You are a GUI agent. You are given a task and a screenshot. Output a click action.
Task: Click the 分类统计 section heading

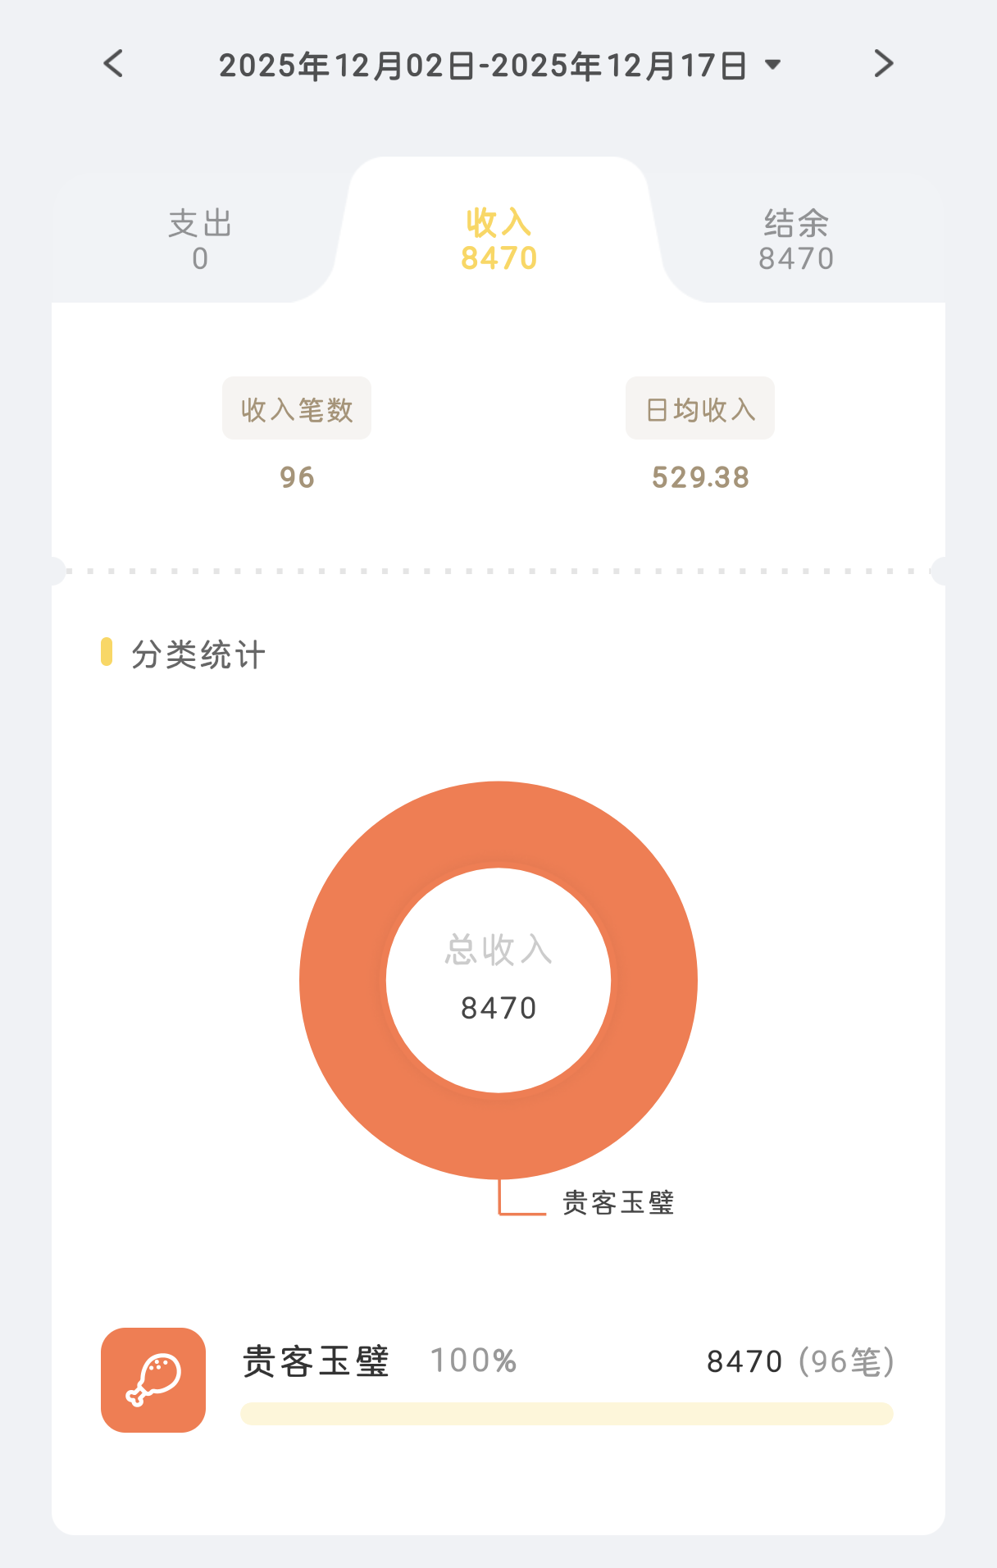pyautogui.click(x=198, y=654)
